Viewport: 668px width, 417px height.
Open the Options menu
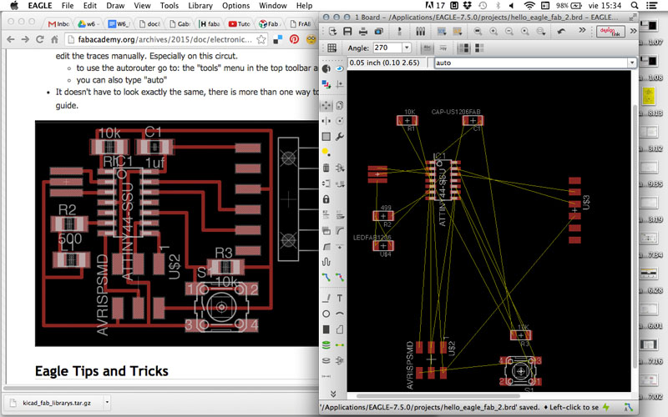235,6
